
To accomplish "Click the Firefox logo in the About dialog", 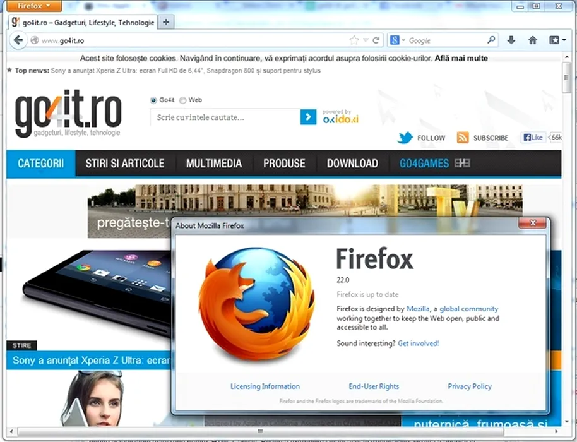I will pyautogui.click(x=257, y=304).
